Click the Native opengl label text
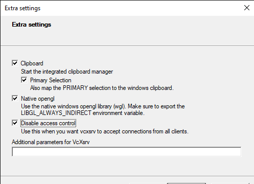 38,99
